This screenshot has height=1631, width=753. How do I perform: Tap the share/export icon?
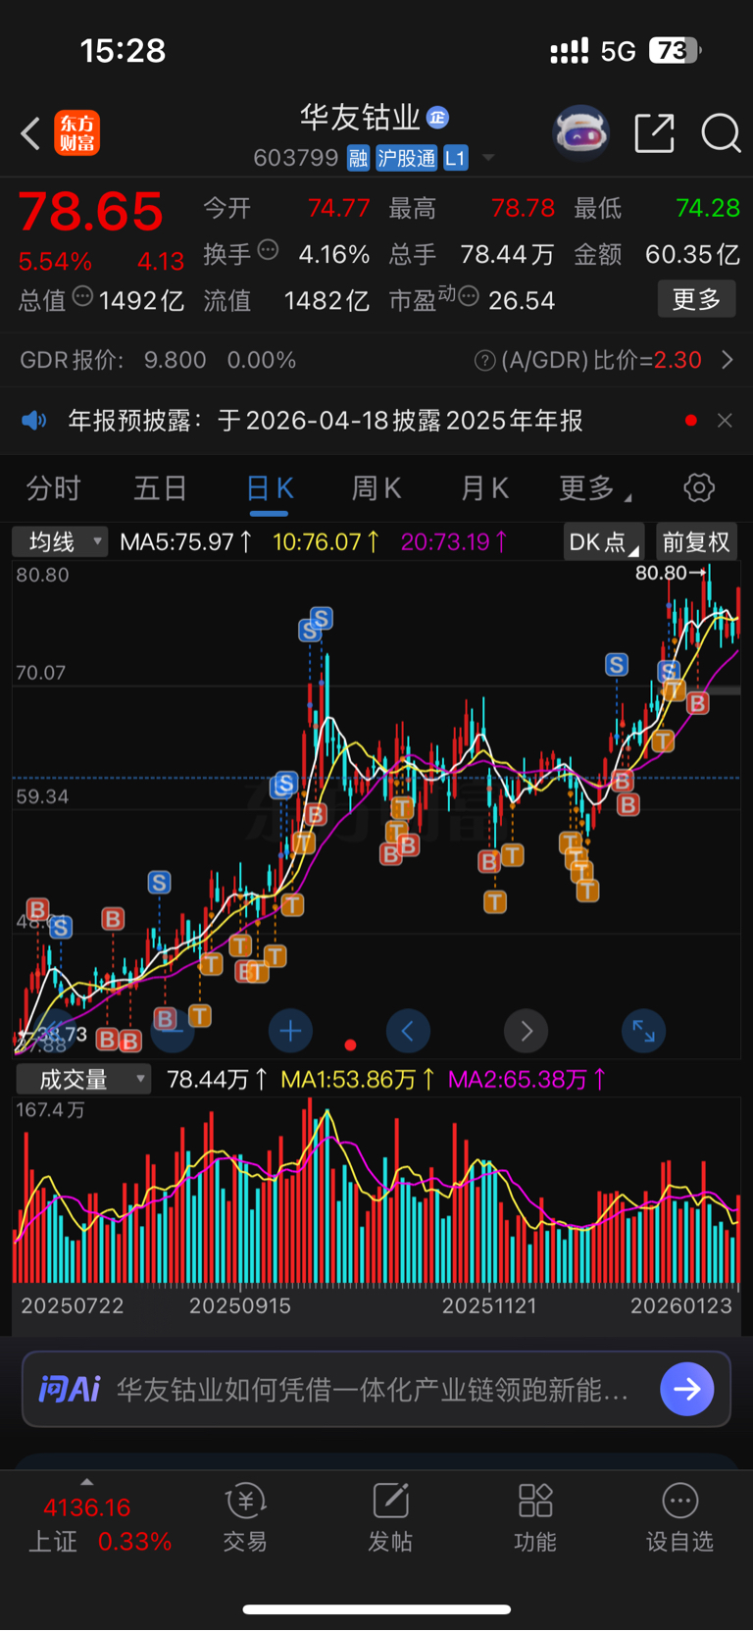[654, 132]
